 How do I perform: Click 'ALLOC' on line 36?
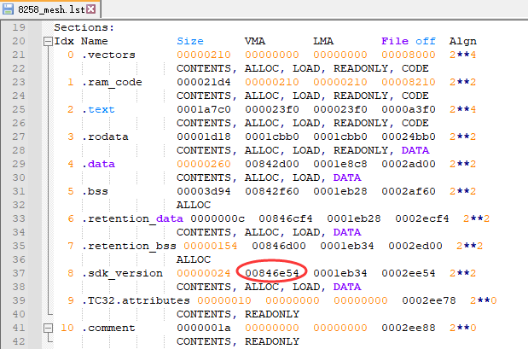194,259
